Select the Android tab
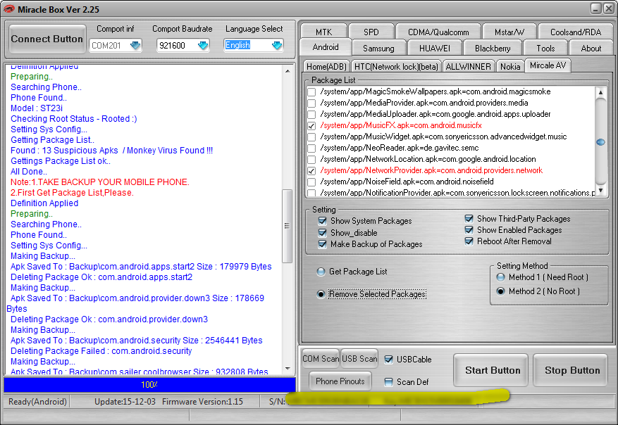 pyautogui.click(x=325, y=47)
